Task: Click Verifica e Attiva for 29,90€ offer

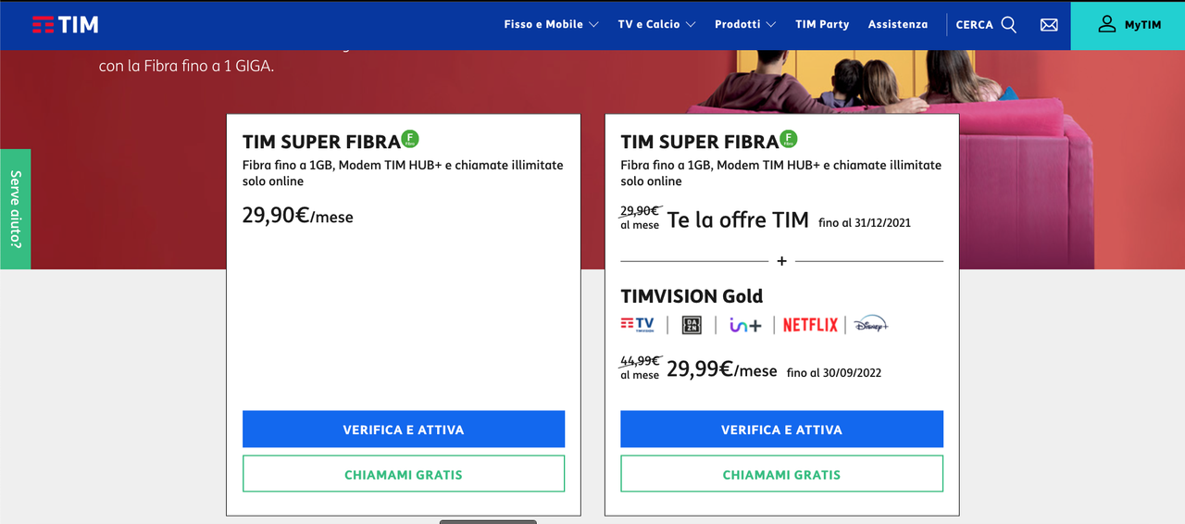Action: 404,430
